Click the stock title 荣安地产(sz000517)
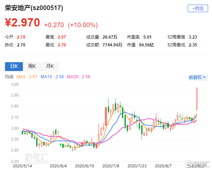The width and height of the screenshot is (212, 170). click(34, 8)
